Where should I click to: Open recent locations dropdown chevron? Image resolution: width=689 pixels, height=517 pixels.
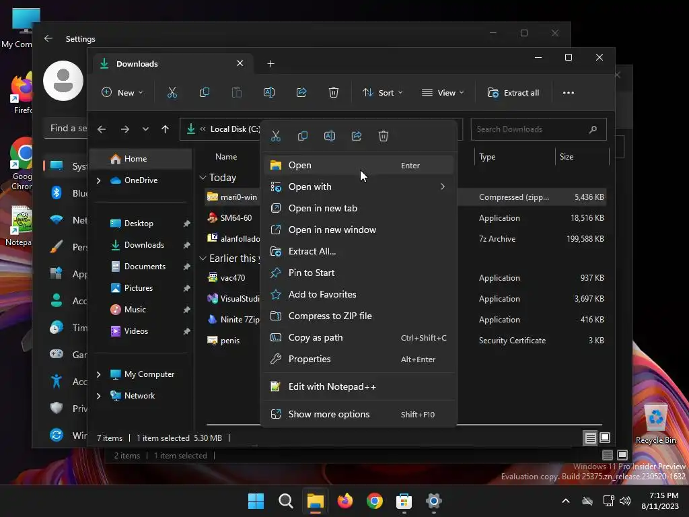(145, 129)
